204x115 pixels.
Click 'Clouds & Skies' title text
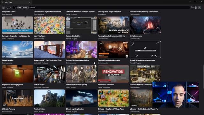tap(8, 60)
